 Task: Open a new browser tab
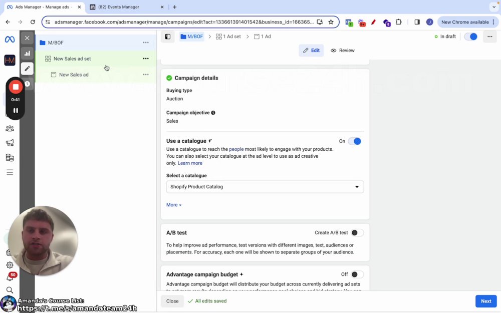click(x=174, y=7)
